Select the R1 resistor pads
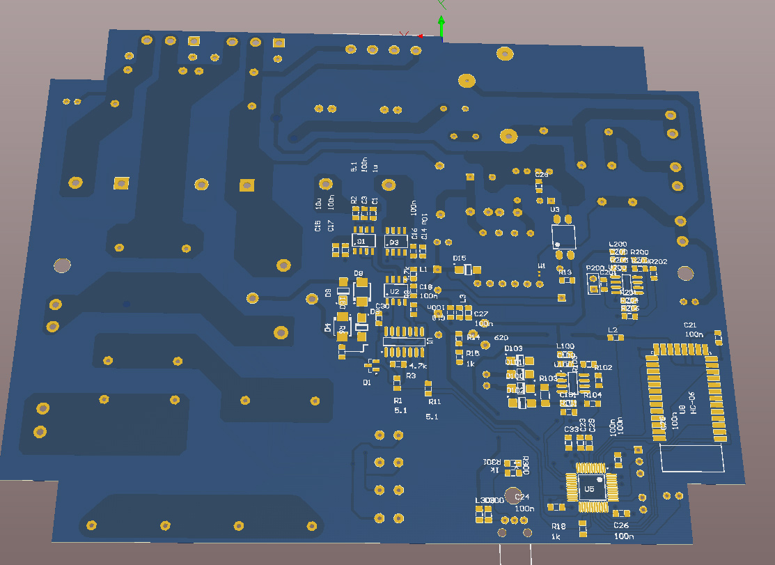 397,382
